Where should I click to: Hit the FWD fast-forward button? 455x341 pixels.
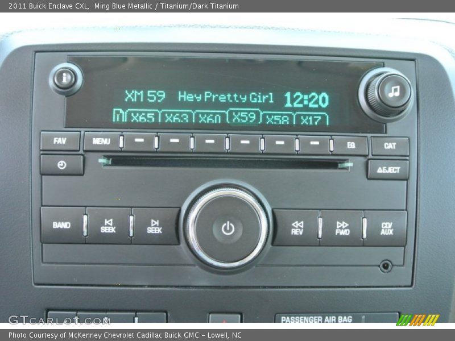[x=342, y=228]
